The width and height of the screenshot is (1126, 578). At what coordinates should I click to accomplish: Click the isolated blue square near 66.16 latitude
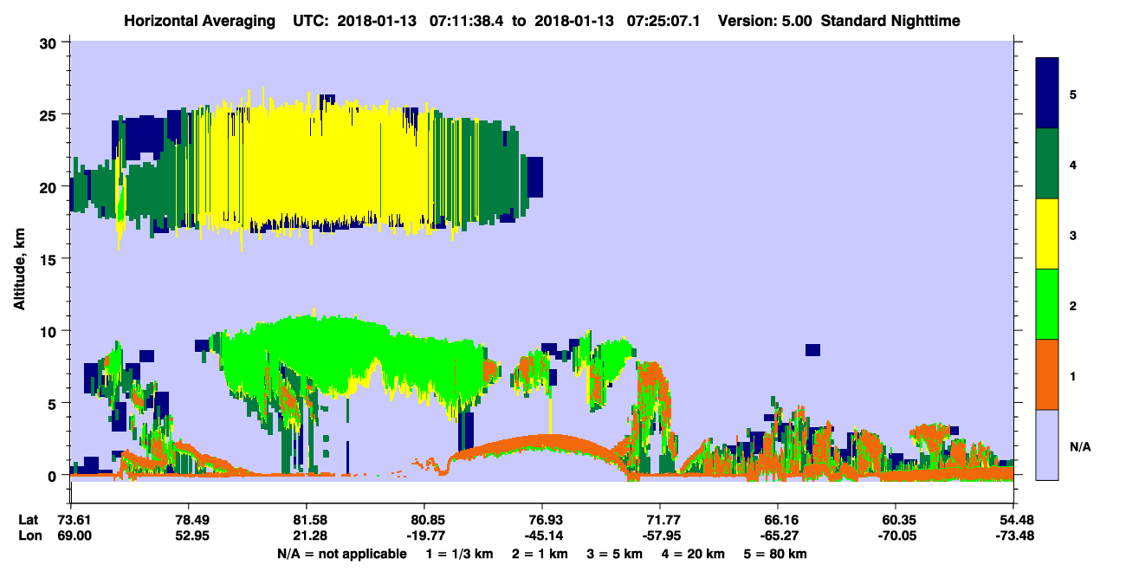click(812, 350)
